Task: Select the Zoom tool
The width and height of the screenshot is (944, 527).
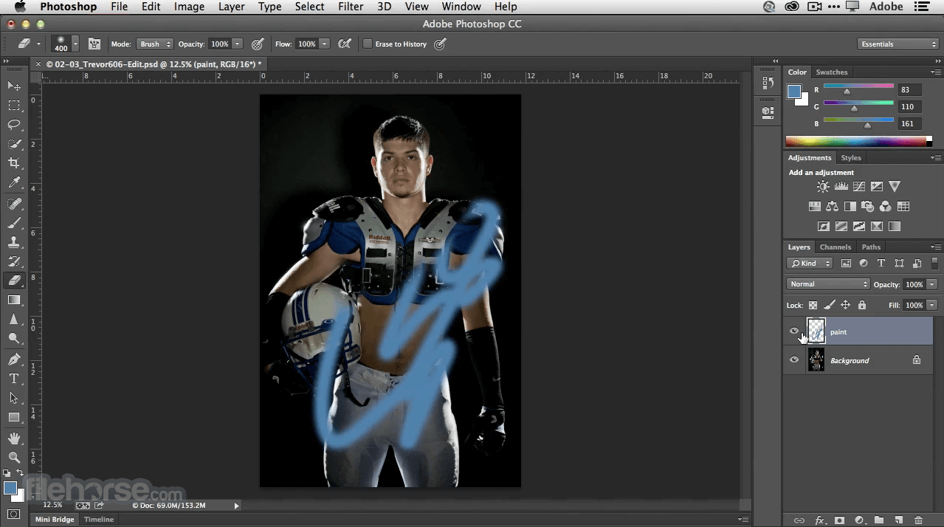Action: coord(14,458)
